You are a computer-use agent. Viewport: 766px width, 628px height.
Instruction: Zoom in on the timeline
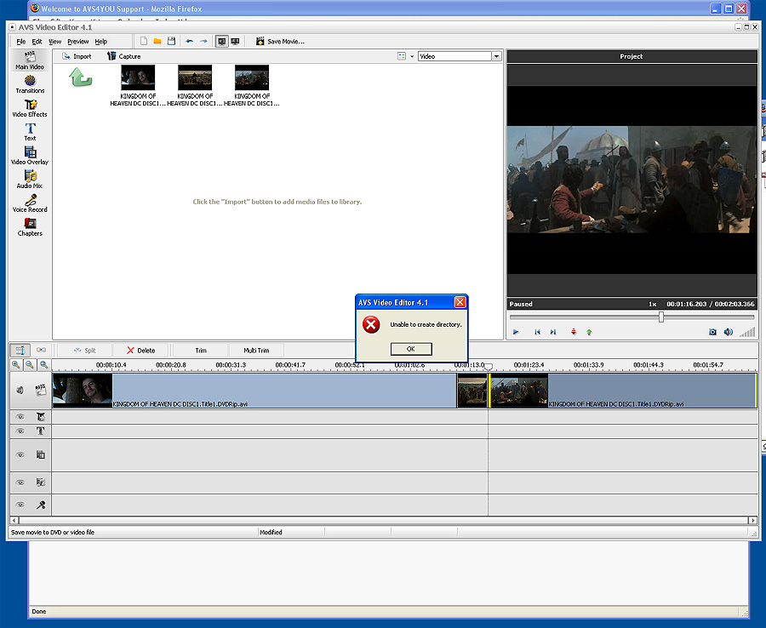(x=16, y=365)
